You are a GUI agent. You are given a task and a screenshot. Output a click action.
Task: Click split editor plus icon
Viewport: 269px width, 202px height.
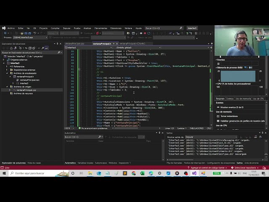pyautogui.click(x=211, y=48)
